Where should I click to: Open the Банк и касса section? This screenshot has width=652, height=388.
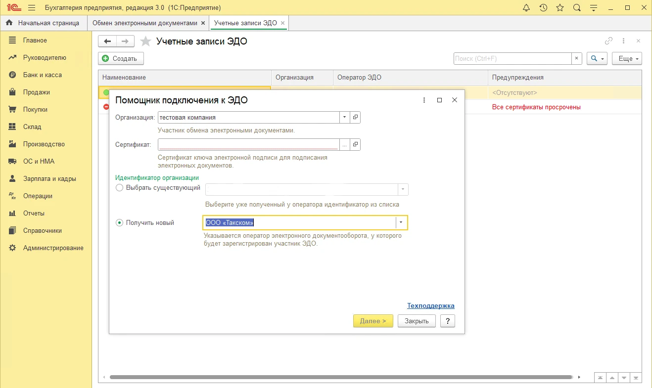(x=42, y=75)
